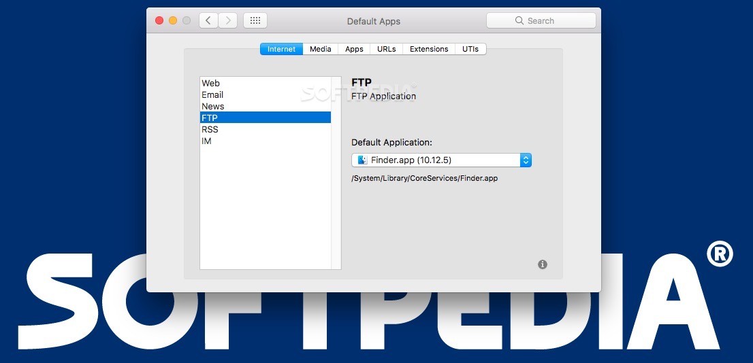The height and width of the screenshot is (363, 753).
Task: Open the Apps tab
Action: point(355,49)
